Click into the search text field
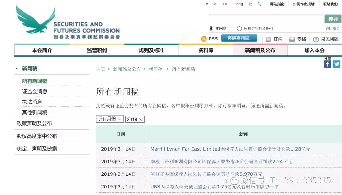The image size is (342, 195). [x=267, y=19]
